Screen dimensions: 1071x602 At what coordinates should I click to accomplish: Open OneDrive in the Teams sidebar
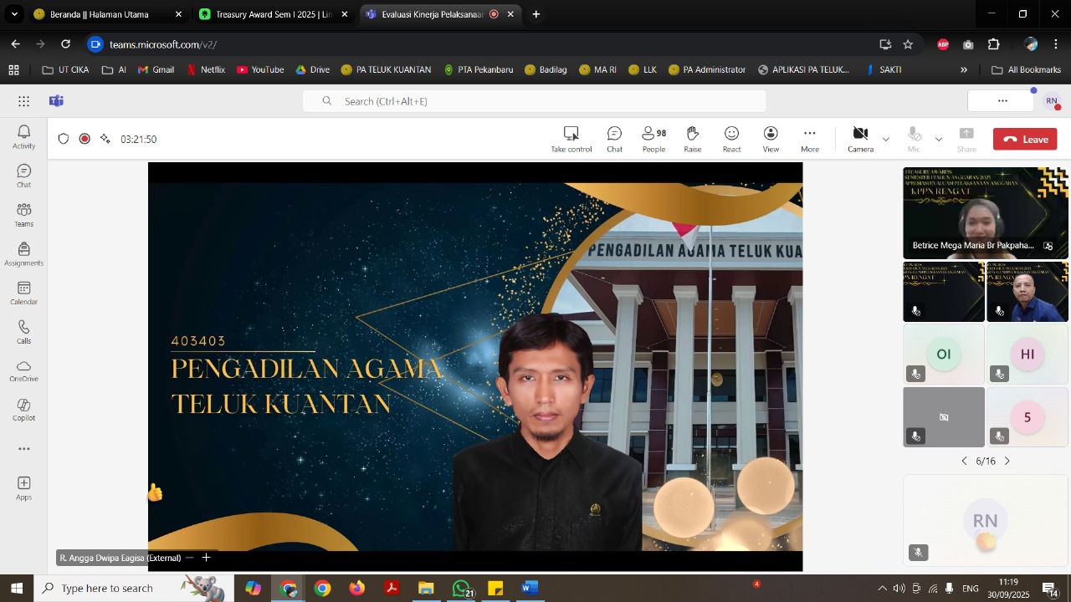(x=23, y=371)
